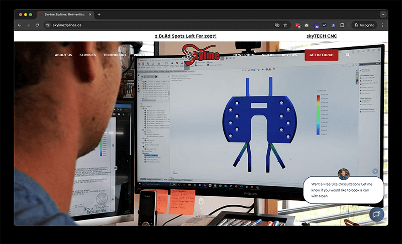Expand the tab search dropdown arrow

383,14
